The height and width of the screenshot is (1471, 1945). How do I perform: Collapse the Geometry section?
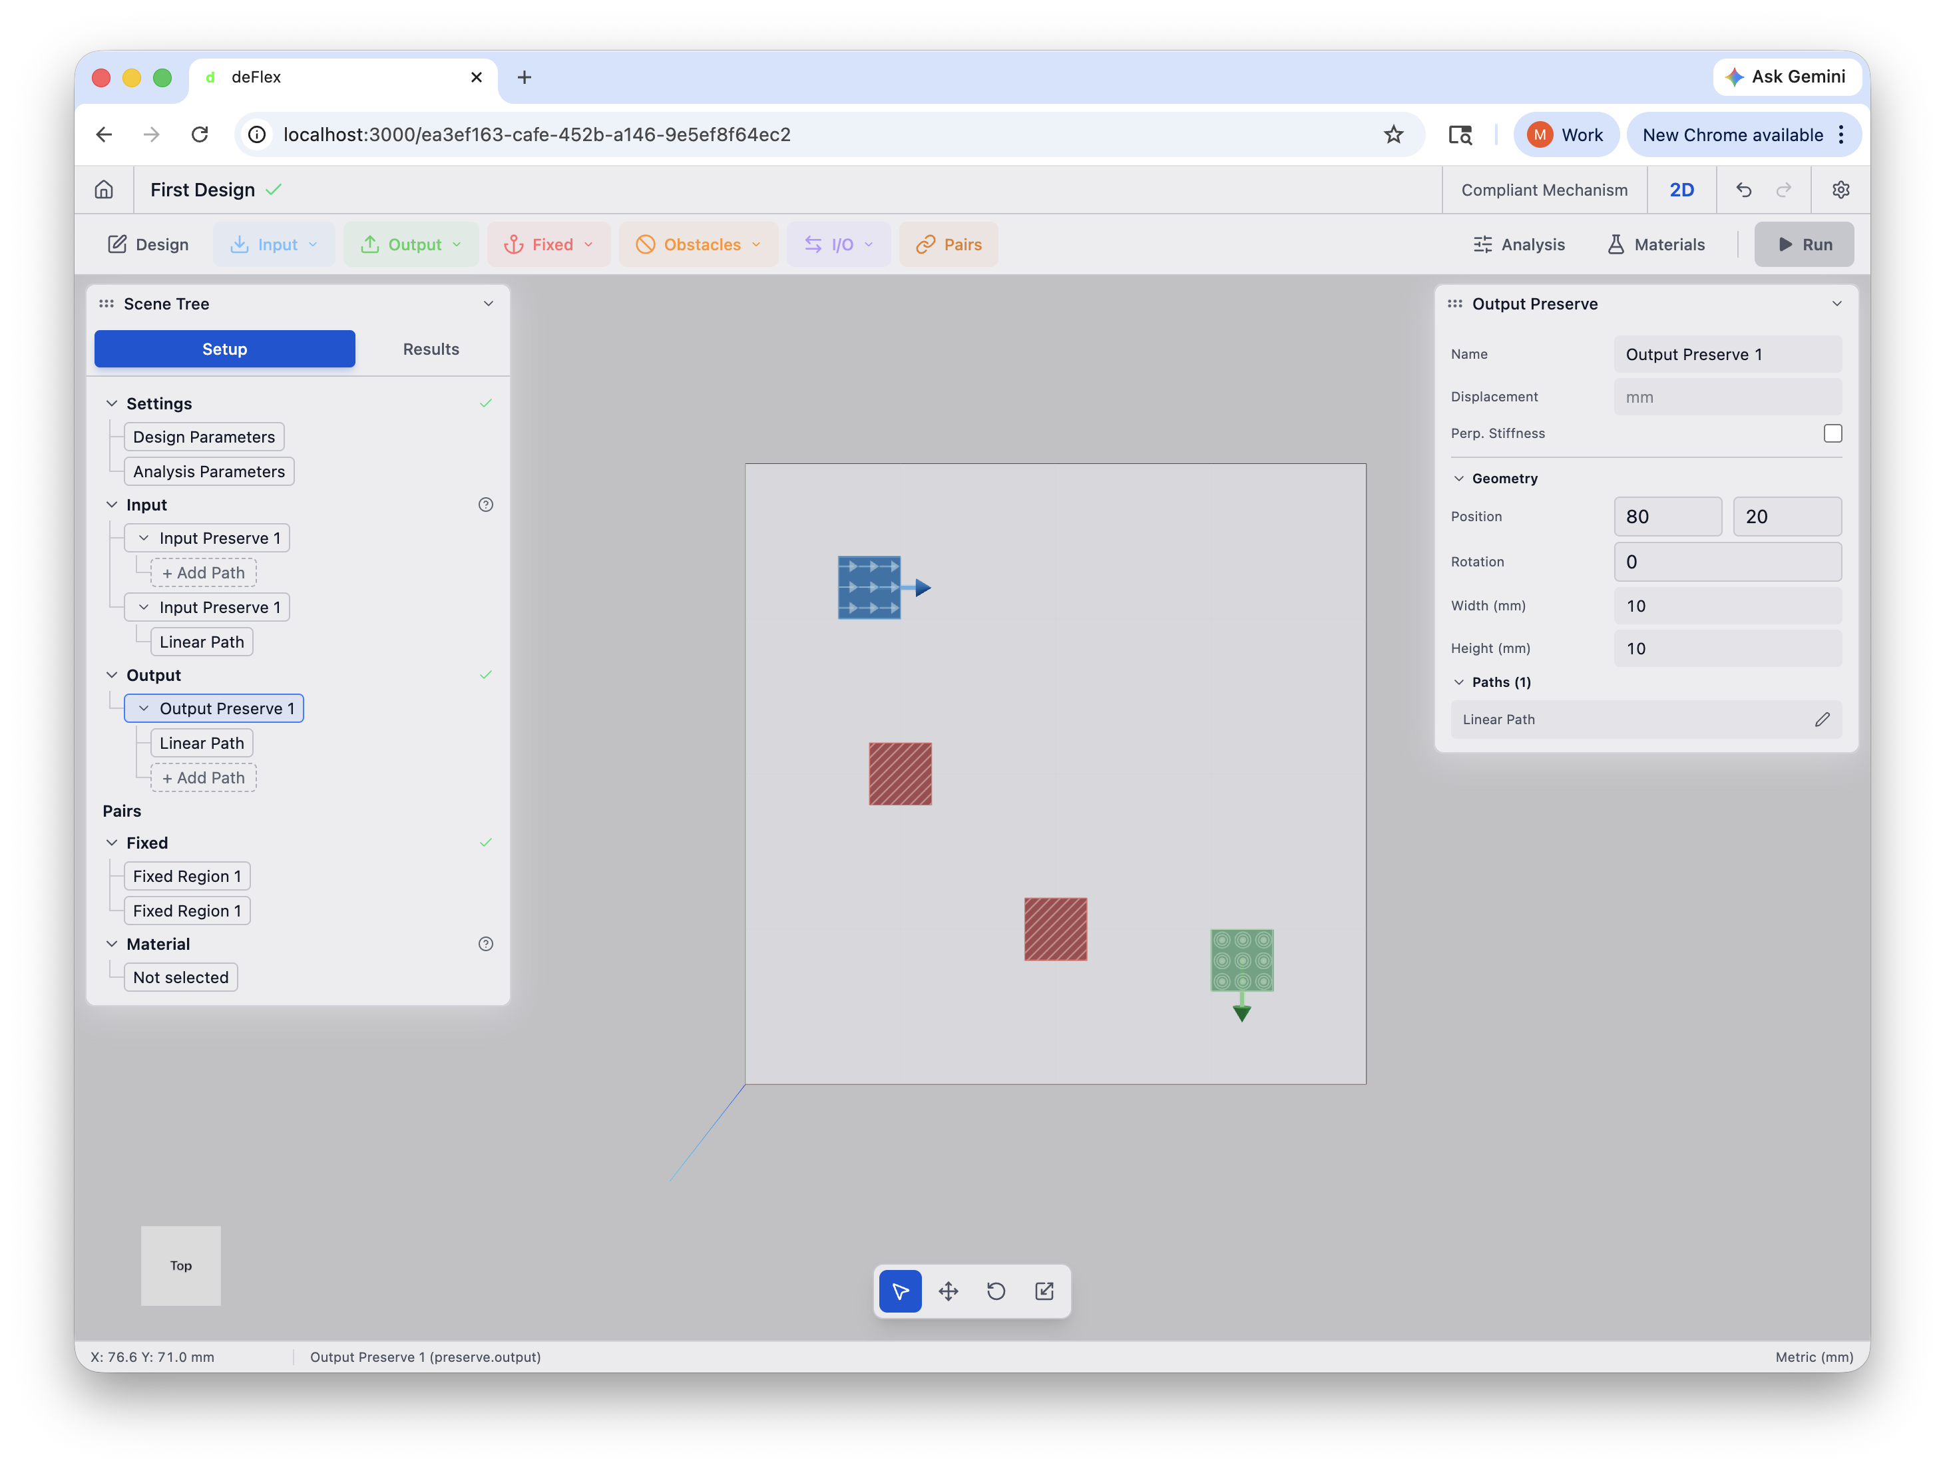point(1459,479)
